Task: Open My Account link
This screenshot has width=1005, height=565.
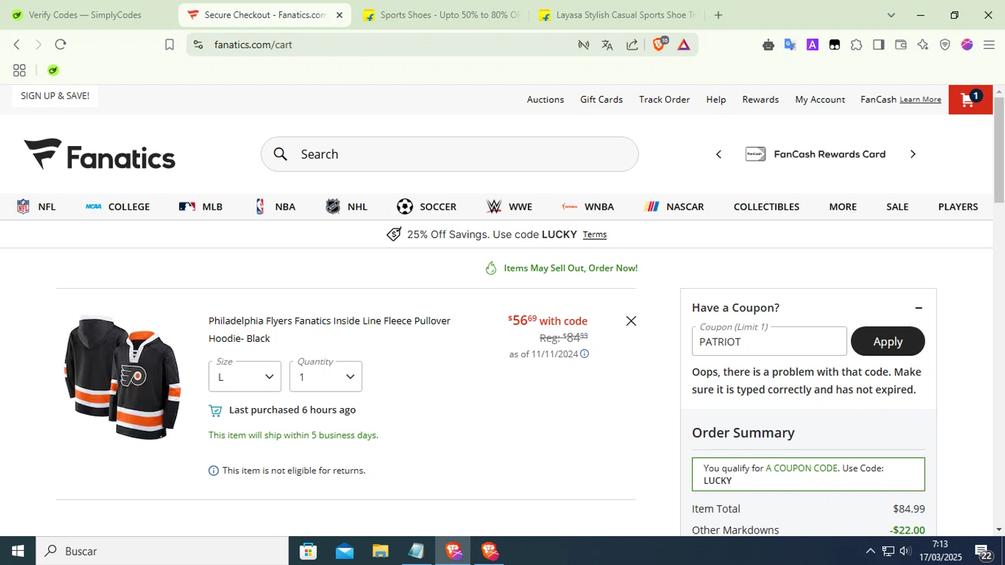Action: pos(820,99)
